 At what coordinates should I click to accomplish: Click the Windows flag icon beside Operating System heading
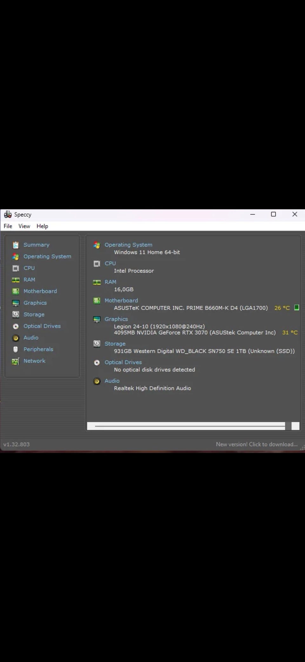97,245
